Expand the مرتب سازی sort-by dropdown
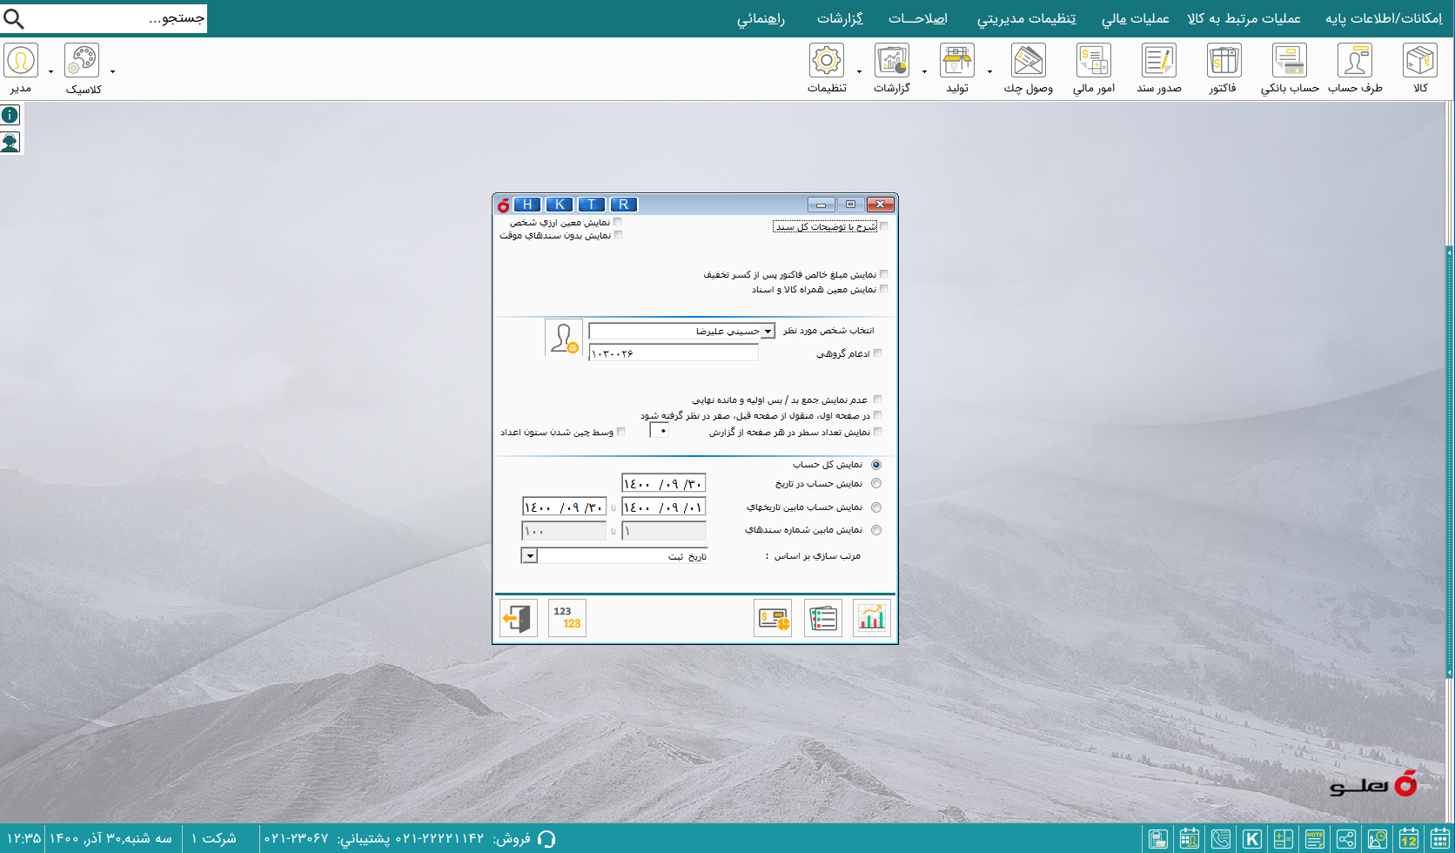Screen dimensions: 1455x853 [x=529, y=555]
